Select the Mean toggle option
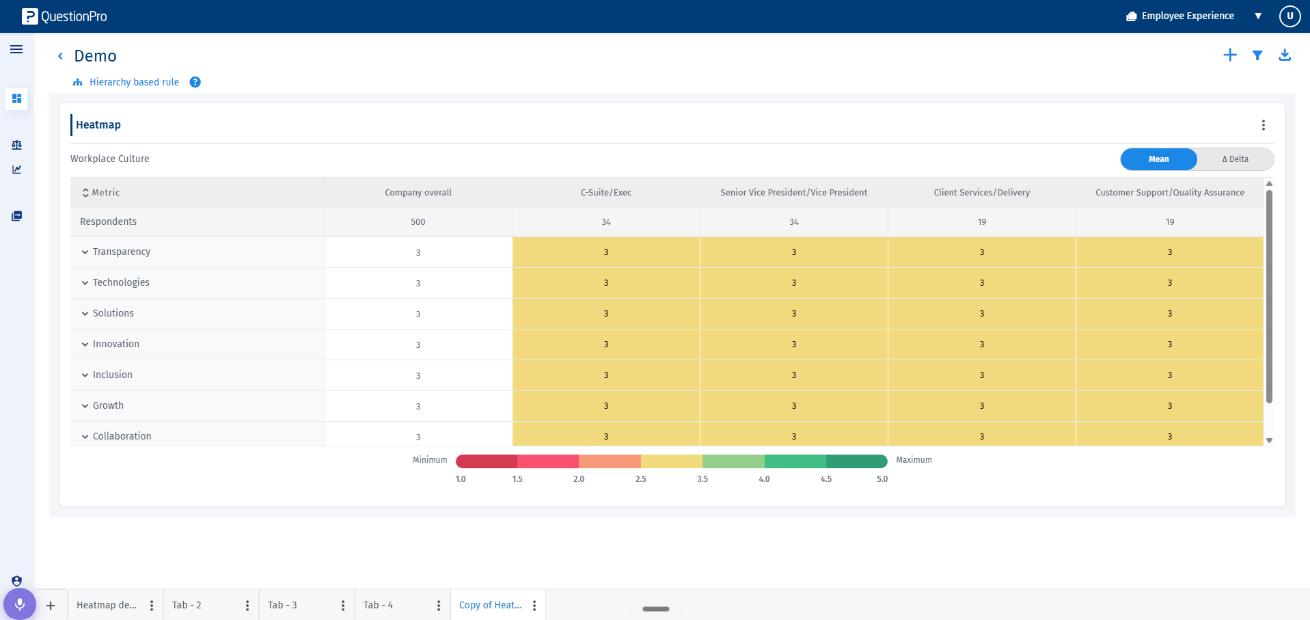This screenshot has height=620, width=1310. click(x=1158, y=159)
